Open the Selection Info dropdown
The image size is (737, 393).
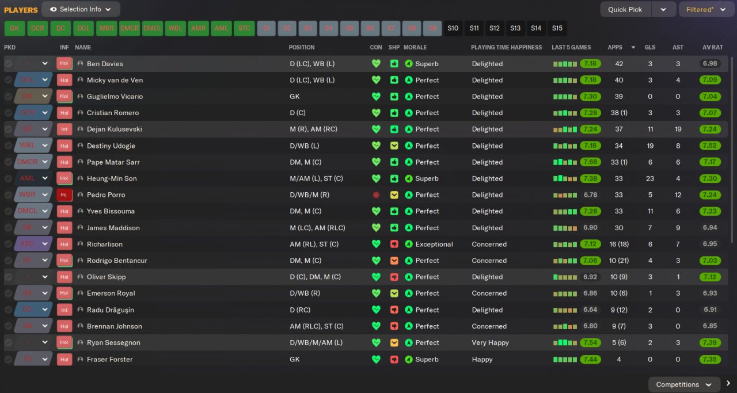tap(81, 9)
